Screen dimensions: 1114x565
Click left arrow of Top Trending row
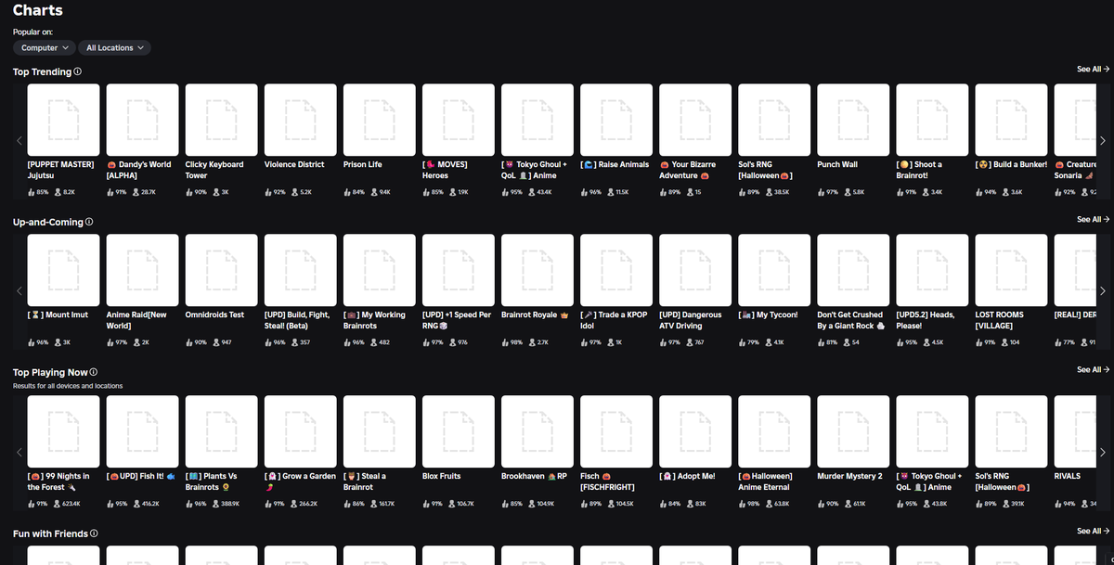pyautogui.click(x=19, y=141)
